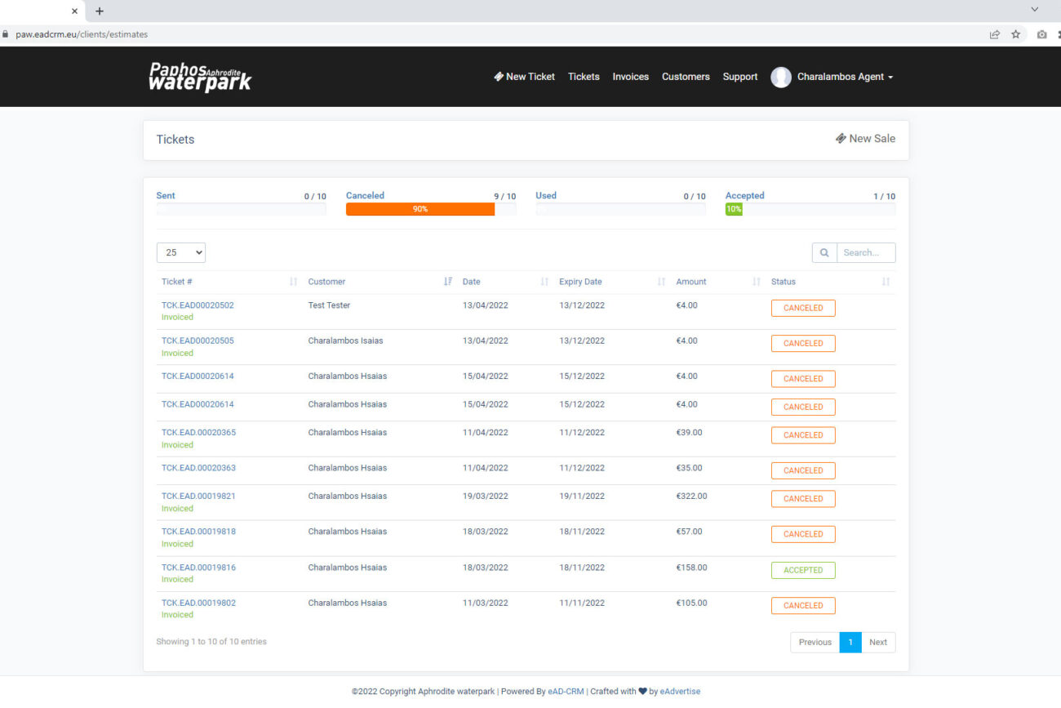Click the browser share page icon

(995, 34)
